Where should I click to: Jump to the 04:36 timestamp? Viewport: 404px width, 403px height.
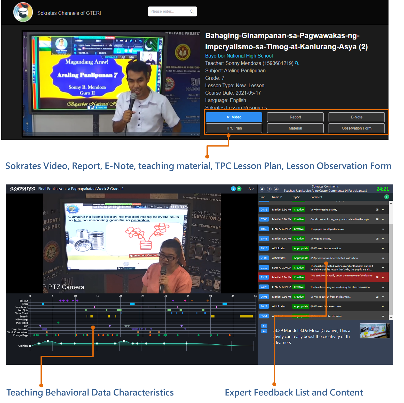pos(264,210)
